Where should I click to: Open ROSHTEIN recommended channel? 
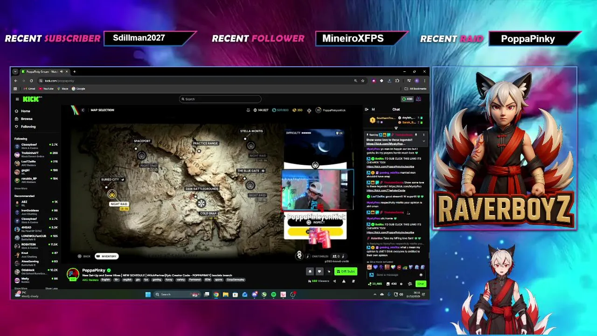coord(35,245)
